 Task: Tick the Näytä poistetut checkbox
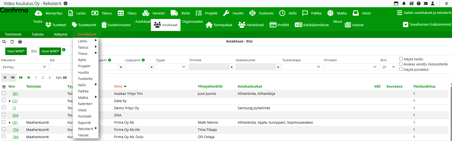pos(401,69)
